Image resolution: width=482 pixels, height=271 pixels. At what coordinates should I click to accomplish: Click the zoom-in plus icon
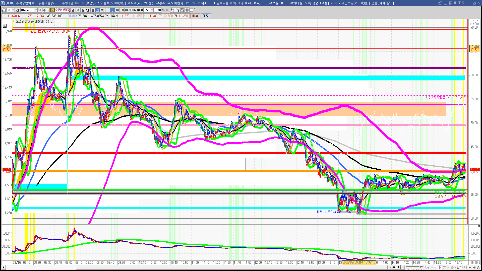pyautogui.click(x=474, y=267)
